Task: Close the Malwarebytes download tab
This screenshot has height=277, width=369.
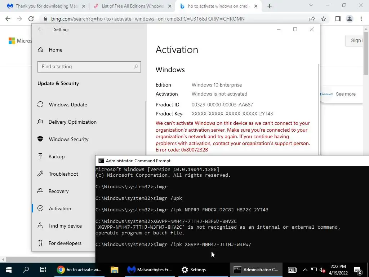Action: click(x=83, y=6)
